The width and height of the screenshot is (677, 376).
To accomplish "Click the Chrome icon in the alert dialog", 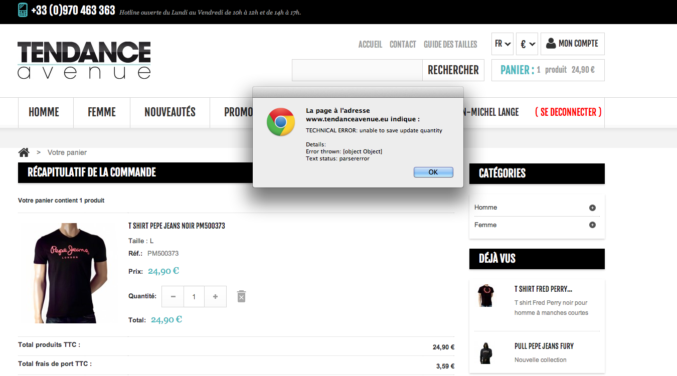I will click(281, 122).
